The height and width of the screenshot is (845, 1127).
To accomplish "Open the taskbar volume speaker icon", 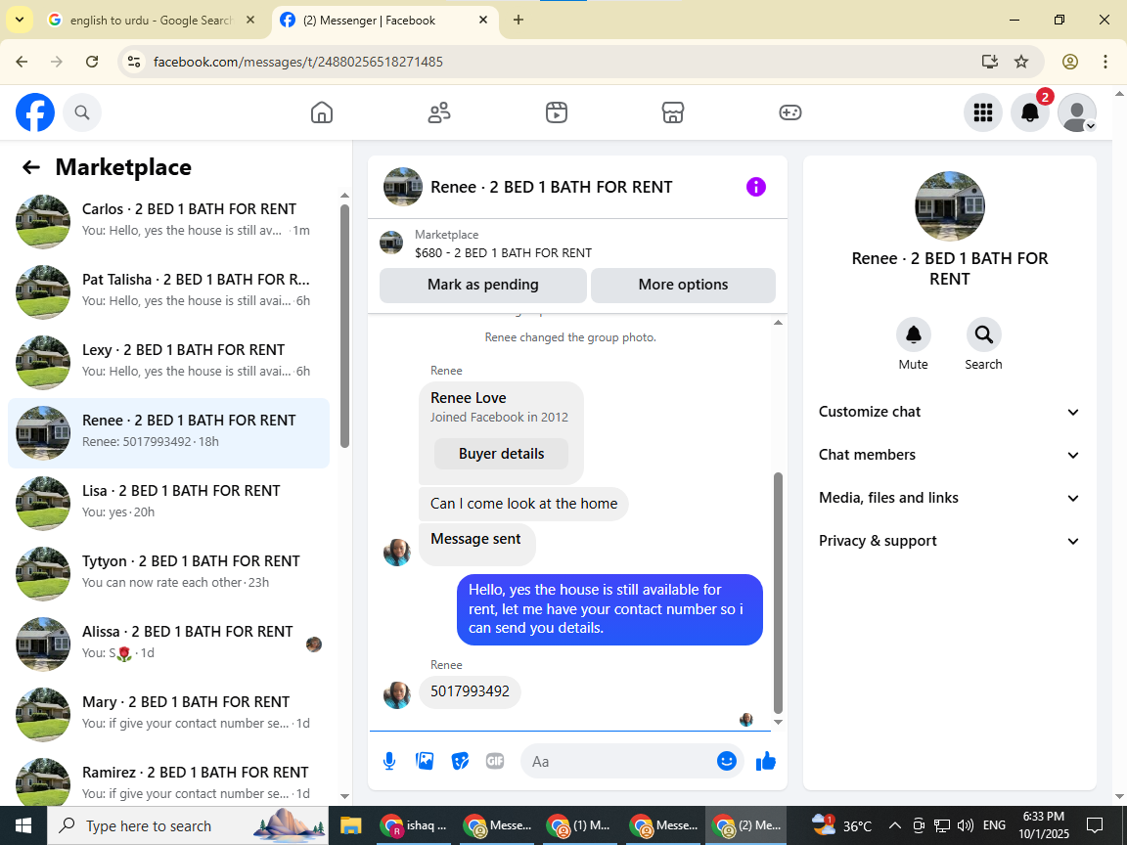I will click(966, 825).
